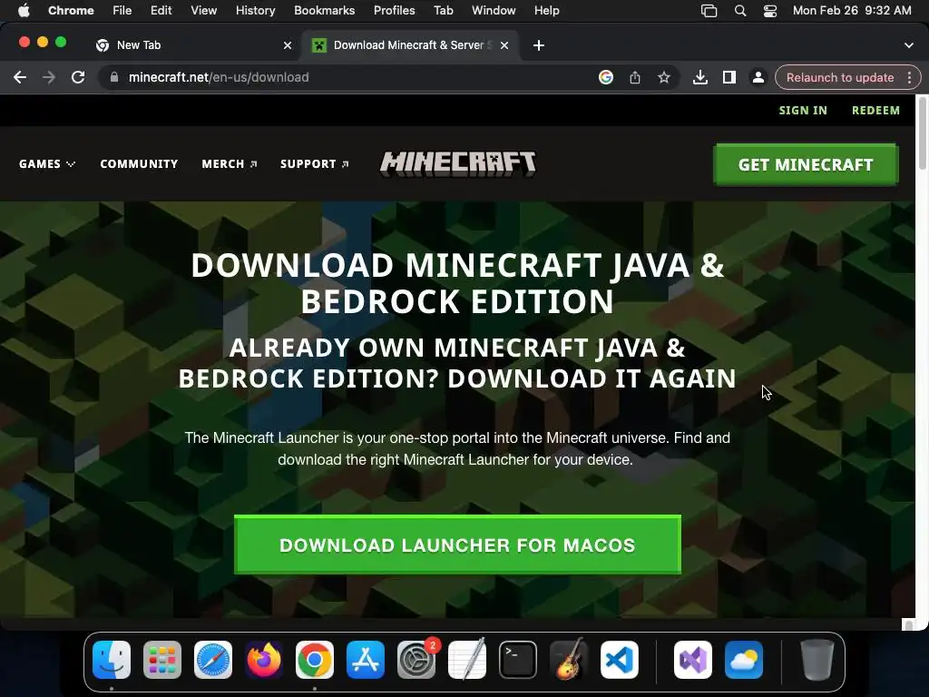Open the Tab menu
Screen dimensions: 929x697
[x=443, y=10]
